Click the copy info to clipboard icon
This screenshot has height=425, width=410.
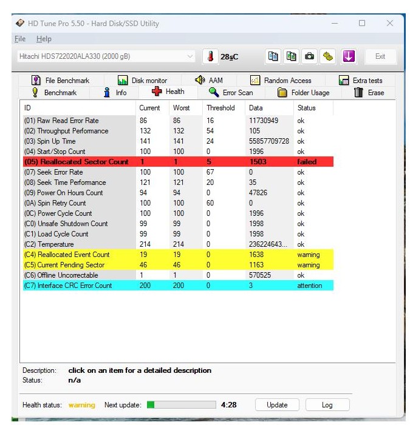pyautogui.click(x=273, y=56)
